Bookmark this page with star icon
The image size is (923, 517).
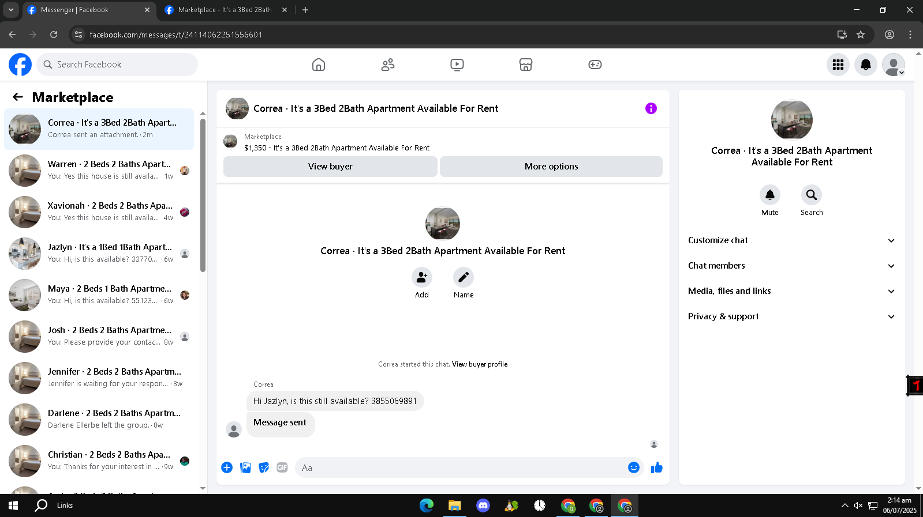861,35
